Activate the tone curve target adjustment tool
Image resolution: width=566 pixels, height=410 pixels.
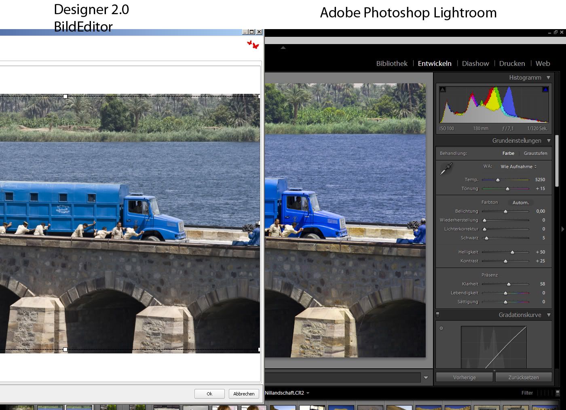click(x=441, y=328)
